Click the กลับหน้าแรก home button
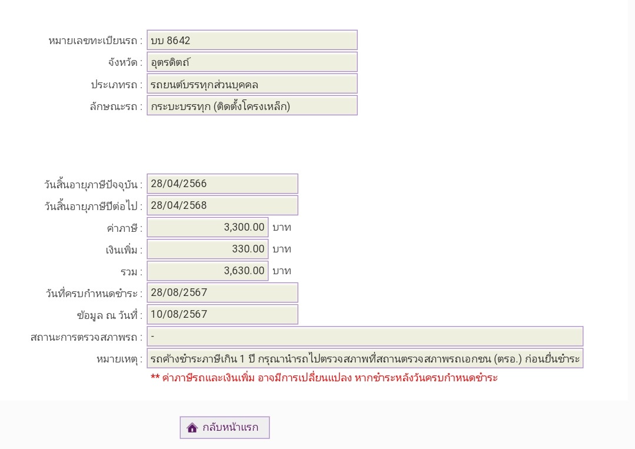The height and width of the screenshot is (449, 635). click(225, 428)
